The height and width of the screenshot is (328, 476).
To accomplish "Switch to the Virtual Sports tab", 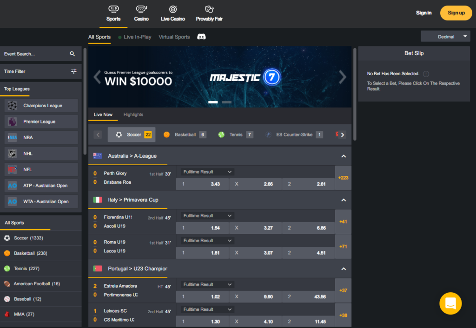I will point(174,37).
